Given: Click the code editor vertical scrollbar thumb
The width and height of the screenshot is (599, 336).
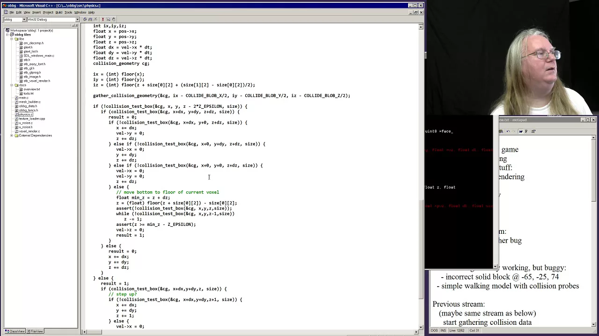Looking at the screenshot, I should click(421, 250).
